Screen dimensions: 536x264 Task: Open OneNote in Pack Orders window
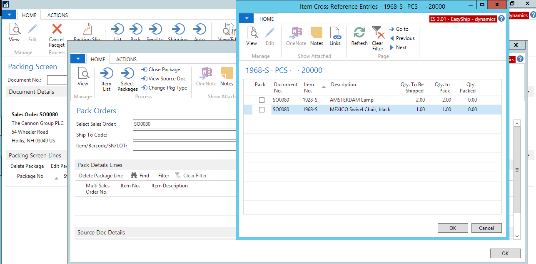coord(206,77)
